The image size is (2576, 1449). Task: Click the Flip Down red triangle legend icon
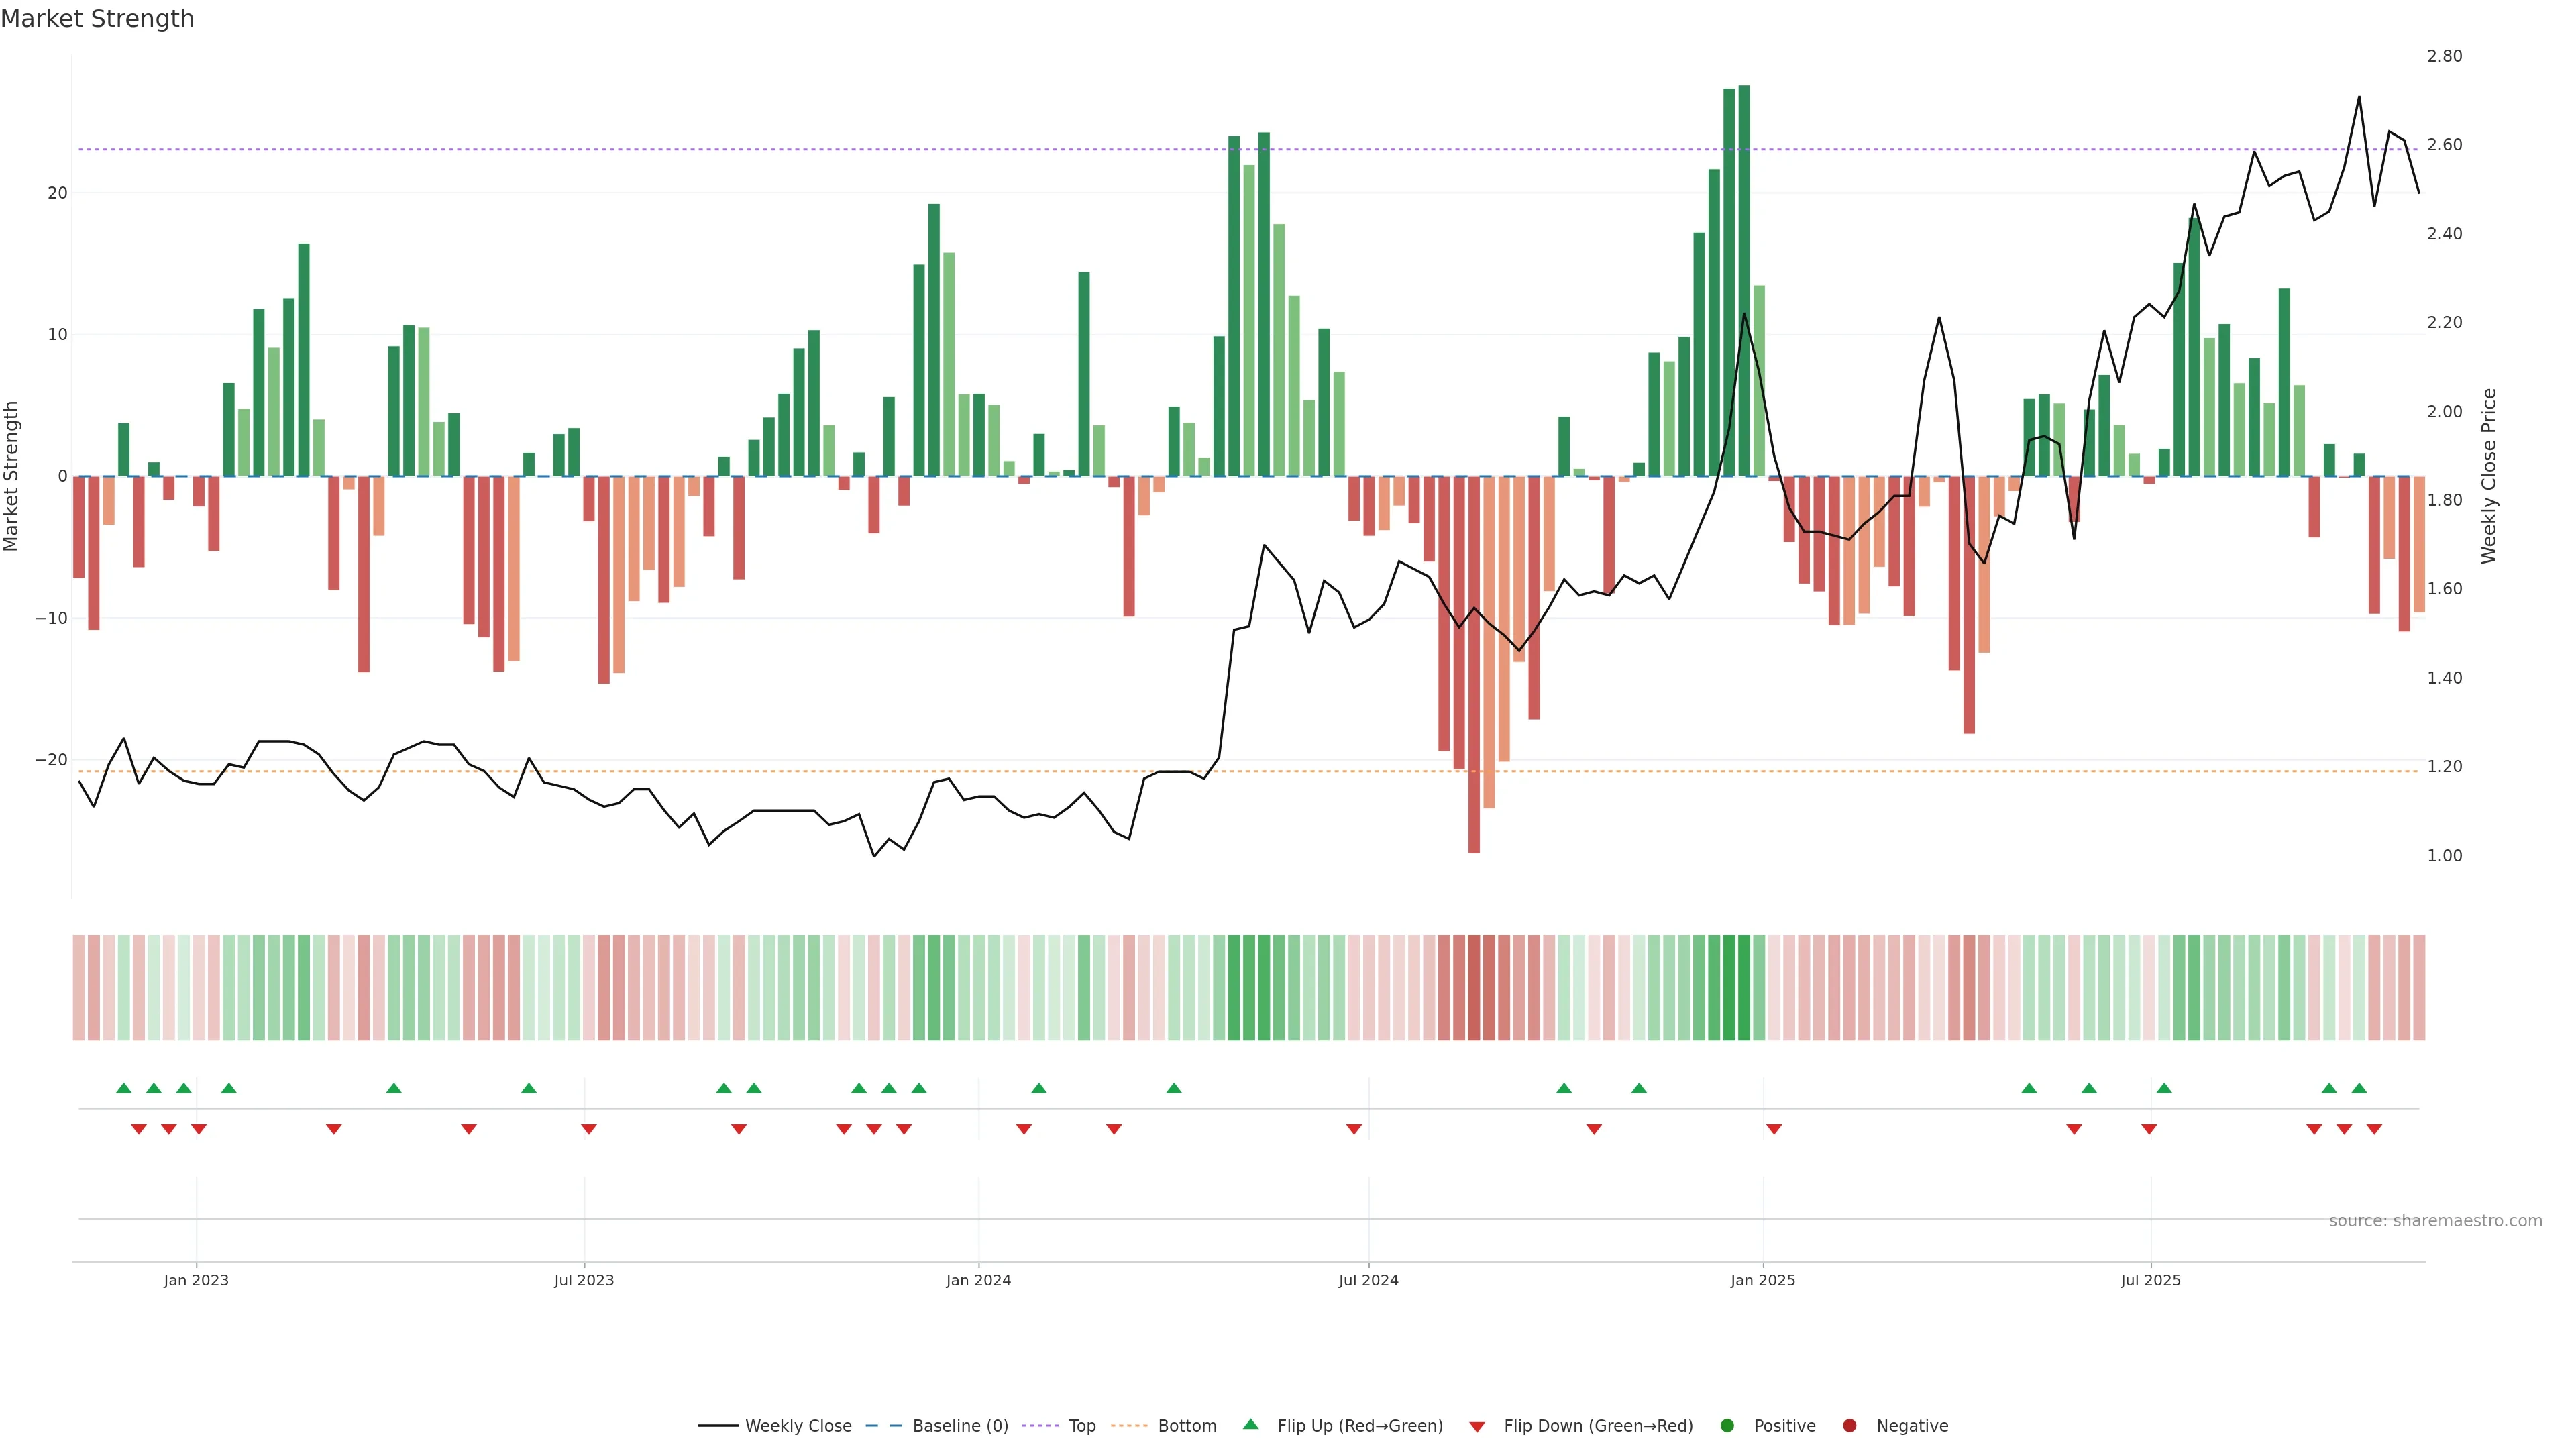point(1477,1426)
